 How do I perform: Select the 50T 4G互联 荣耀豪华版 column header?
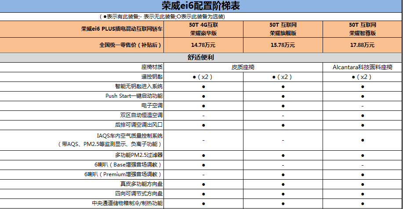point(203,29)
